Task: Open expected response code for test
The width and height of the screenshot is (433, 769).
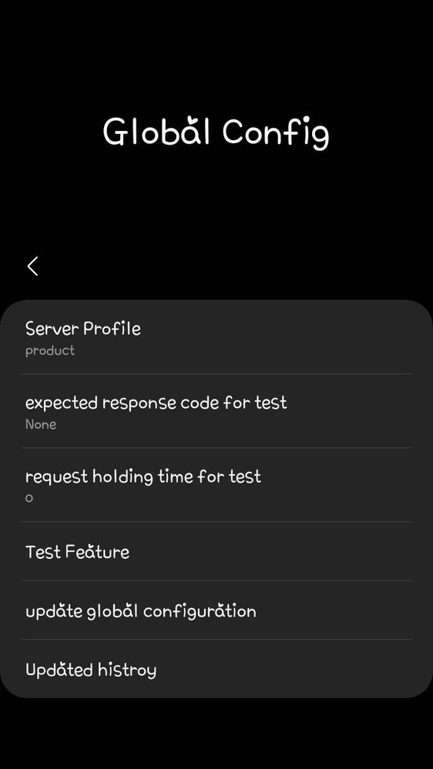Action: 216,411
